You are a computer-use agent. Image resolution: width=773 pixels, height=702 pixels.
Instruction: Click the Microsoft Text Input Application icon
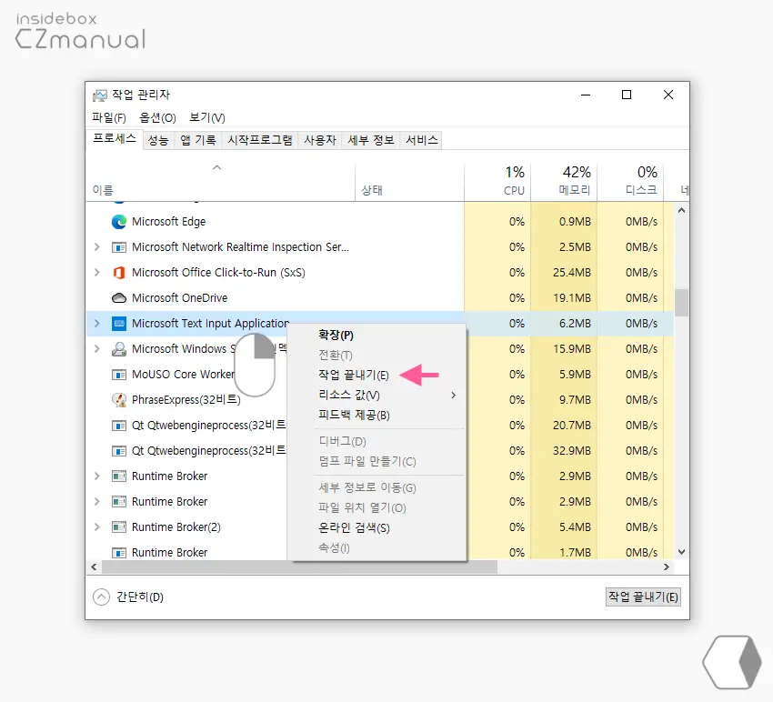pos(119,323)
